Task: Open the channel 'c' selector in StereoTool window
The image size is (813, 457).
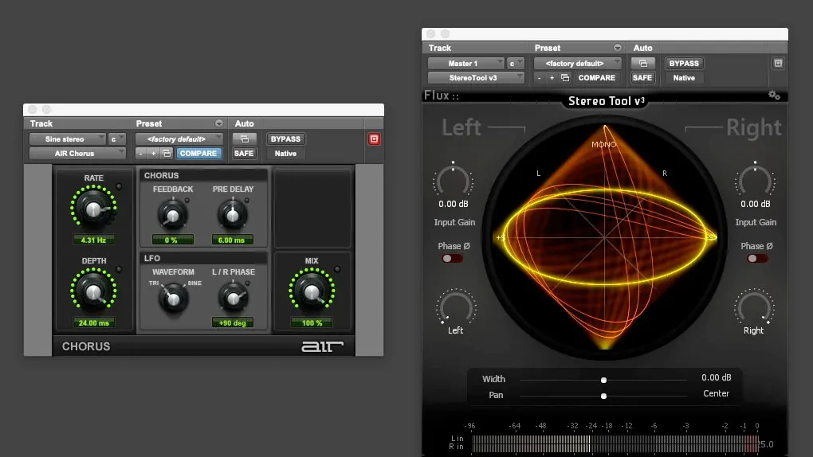Action: tap(516, 63)
